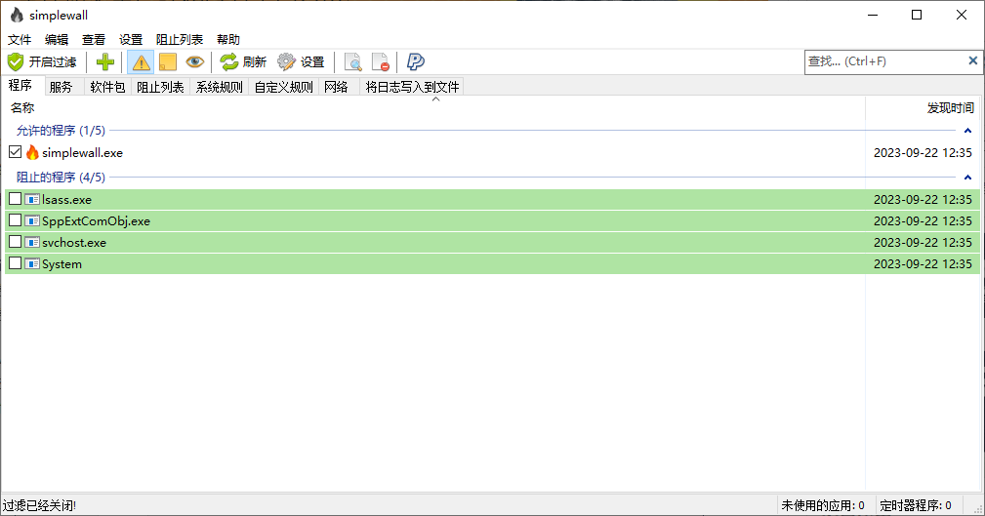
Task: Collapse the 阻止的程序 group arrow
Action: [x=967, y=178]
